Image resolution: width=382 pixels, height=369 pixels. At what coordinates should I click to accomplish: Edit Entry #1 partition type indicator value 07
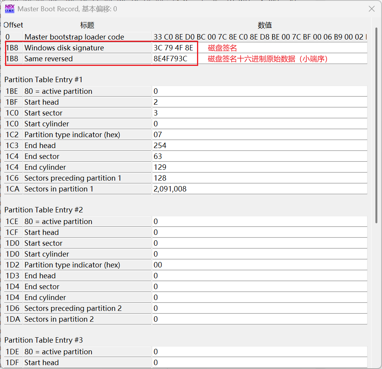coord(259,135)
